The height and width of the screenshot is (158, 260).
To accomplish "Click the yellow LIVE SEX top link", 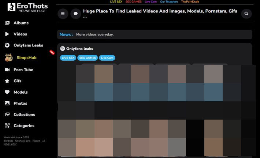I will (x=116, y=2).
